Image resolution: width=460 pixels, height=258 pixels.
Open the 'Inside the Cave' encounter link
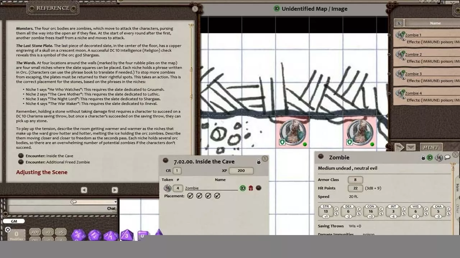pyautogui.click(x=21, y=156)
